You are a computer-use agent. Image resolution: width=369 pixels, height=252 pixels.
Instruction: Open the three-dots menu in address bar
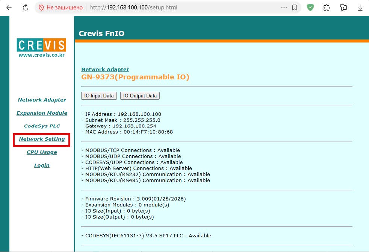pos(284,8)
